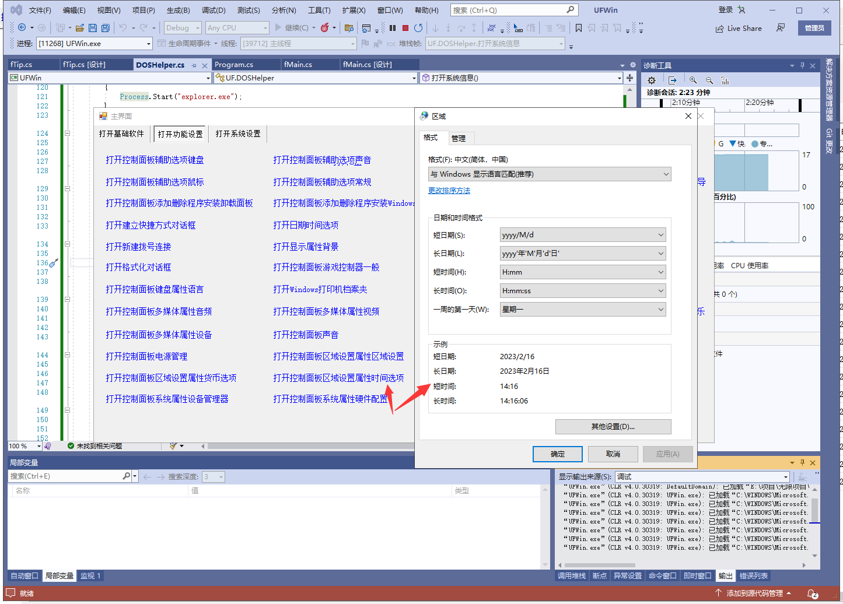Open Diagnostic Tools settings gear
This screenshot has height=604, width=843.
(652, 80)
